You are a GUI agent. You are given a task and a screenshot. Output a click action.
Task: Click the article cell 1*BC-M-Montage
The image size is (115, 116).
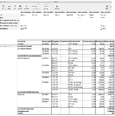(x=75, y=82)
